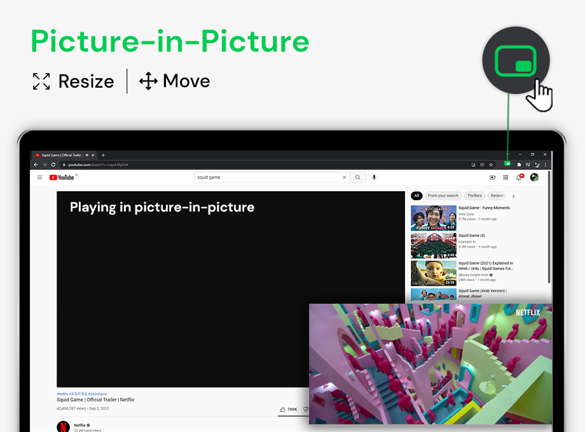Screen dimensions: 585x432
Task: Select the Recently uploaded chip
Action: point(497,196)
